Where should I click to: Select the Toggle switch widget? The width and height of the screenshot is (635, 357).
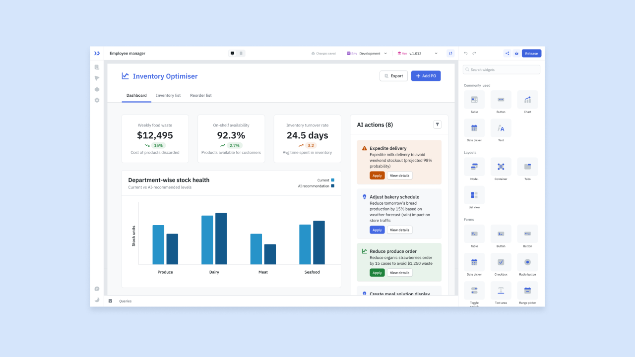[474, 290]
